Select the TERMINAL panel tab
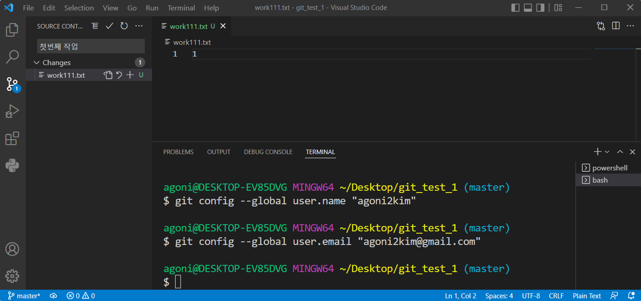 click(x=320, y=152)
